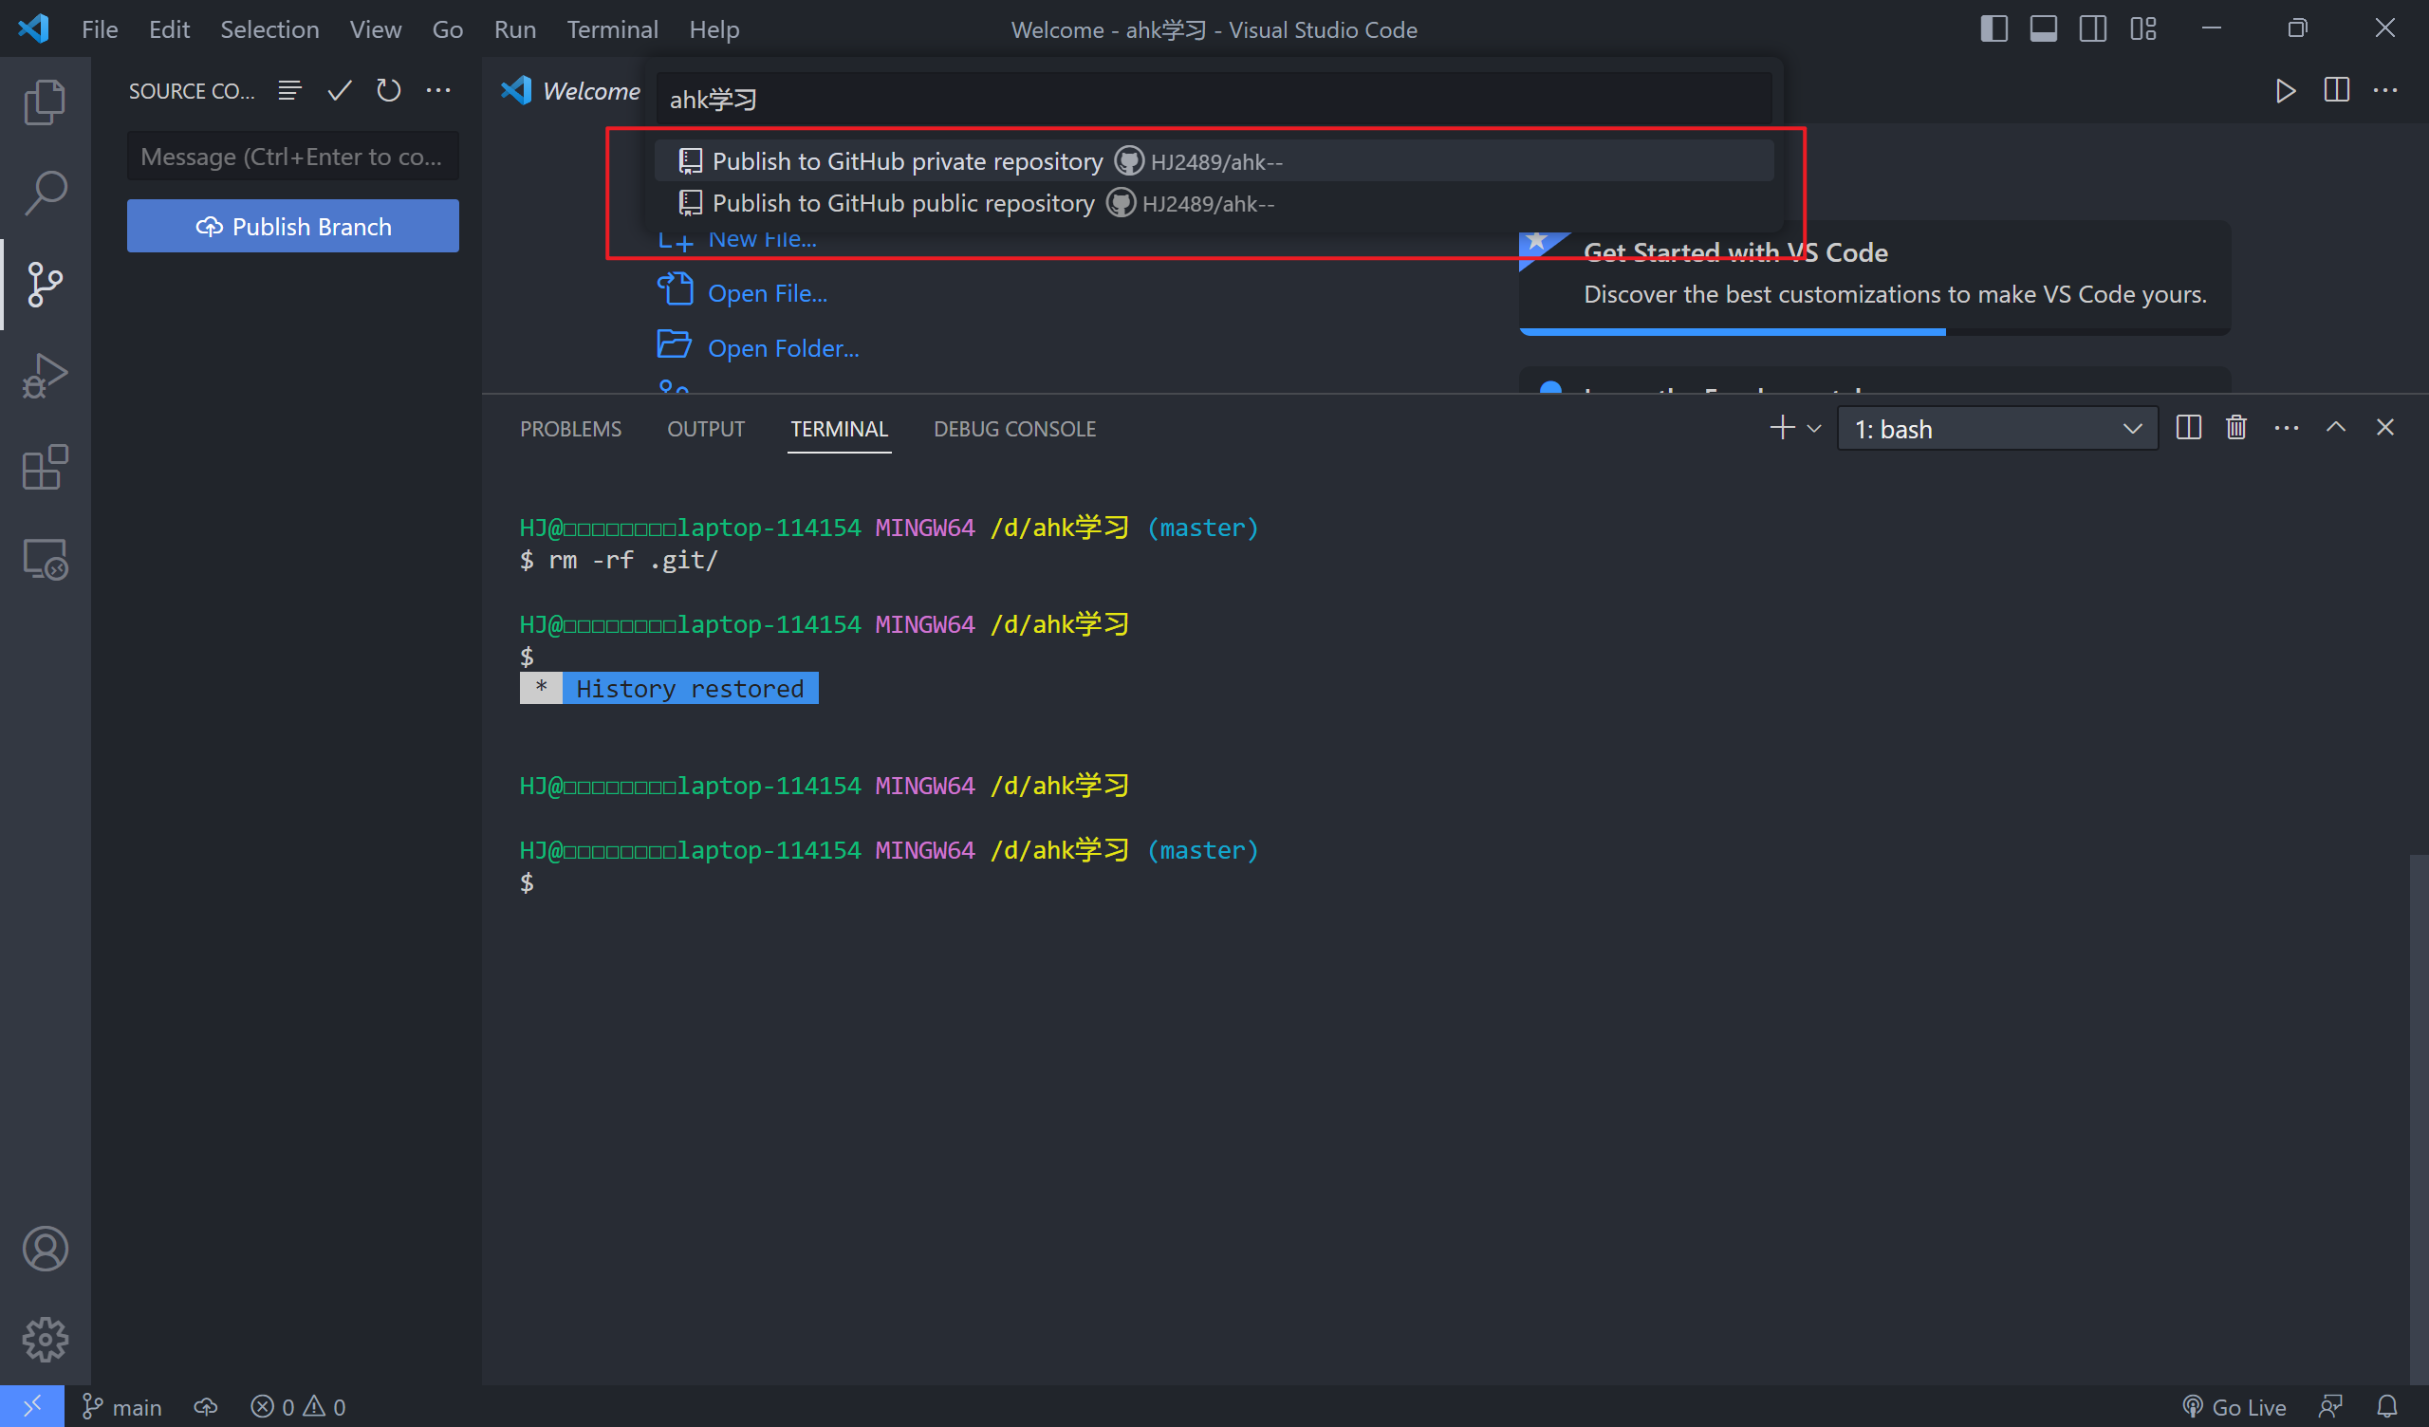Open the Extensions view
Screen dimensions: 2429x1427
[x=45, y=468]
